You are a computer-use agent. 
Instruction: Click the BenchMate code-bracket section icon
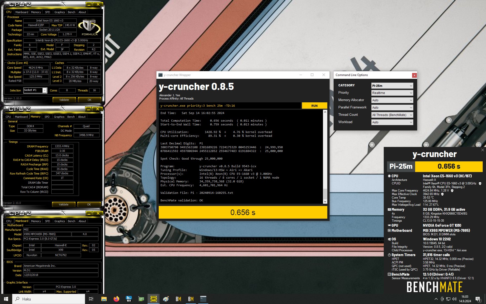(x=389, y=274)
